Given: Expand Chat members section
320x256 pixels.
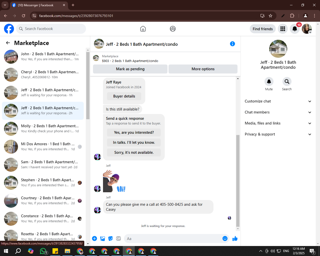Looking at the screenshot, I should (x=278, y=112).
